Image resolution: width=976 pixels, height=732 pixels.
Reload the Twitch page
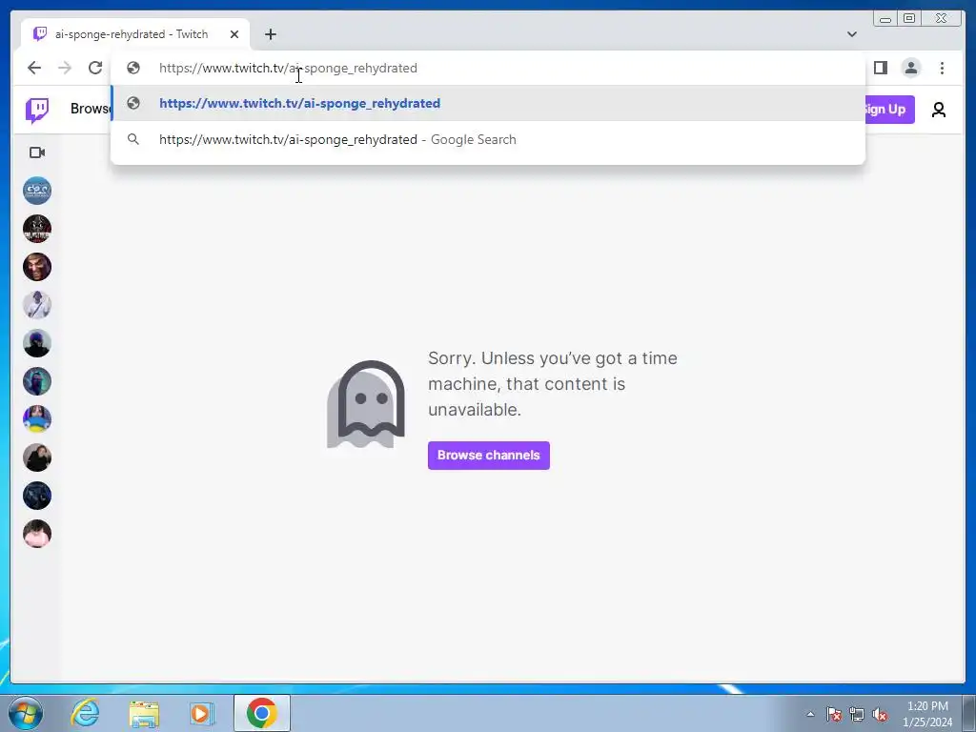pyautogui.click(x=95, y=68)
